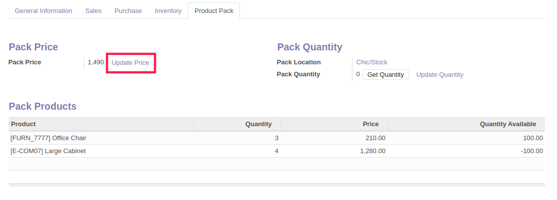Open the Chic/Stock pack location link
The image size is (557, 200).
(x=371, y=62)
